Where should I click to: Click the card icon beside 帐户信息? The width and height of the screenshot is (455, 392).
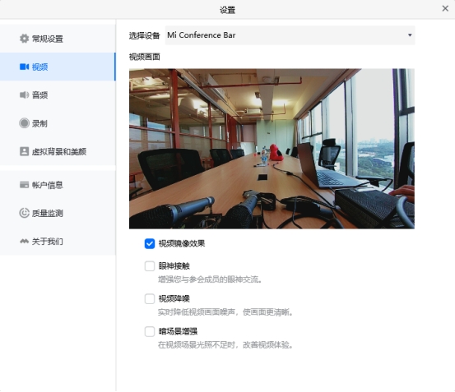point(24,185)
